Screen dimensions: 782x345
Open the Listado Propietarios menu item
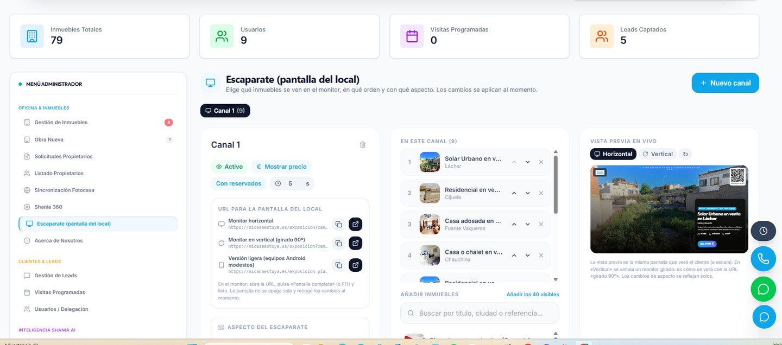(98, 173)
